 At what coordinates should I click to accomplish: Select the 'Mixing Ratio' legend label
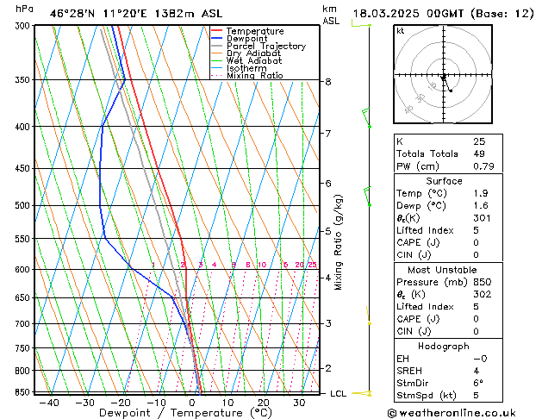pos(255,75)
